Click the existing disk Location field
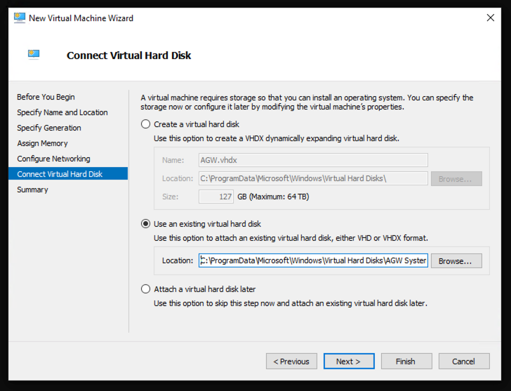The width and height of the screenshot is (511, 391). point(313,260)
